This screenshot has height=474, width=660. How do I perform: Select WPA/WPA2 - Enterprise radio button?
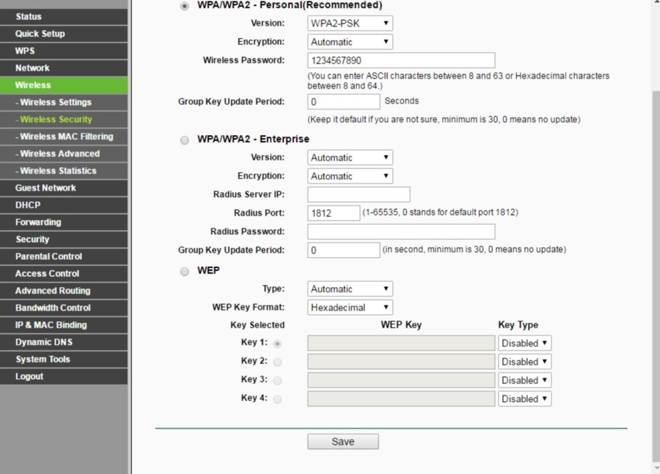coord(184,140)
